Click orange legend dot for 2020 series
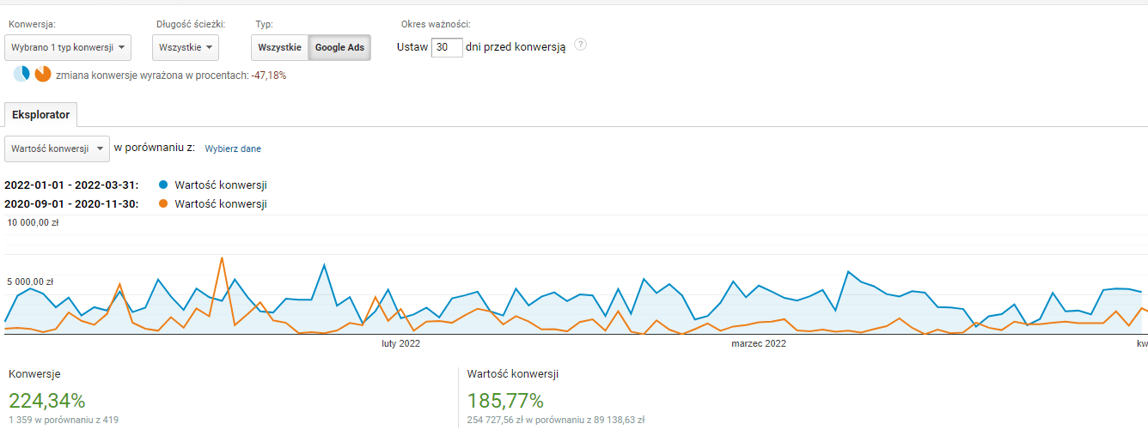This screenshot has height=436, width=1148. pyautogui.click(x=163, y=203)
